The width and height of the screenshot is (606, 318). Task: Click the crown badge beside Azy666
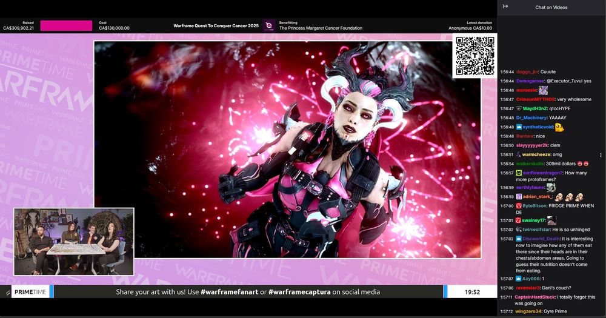click(x=519, y=279)
